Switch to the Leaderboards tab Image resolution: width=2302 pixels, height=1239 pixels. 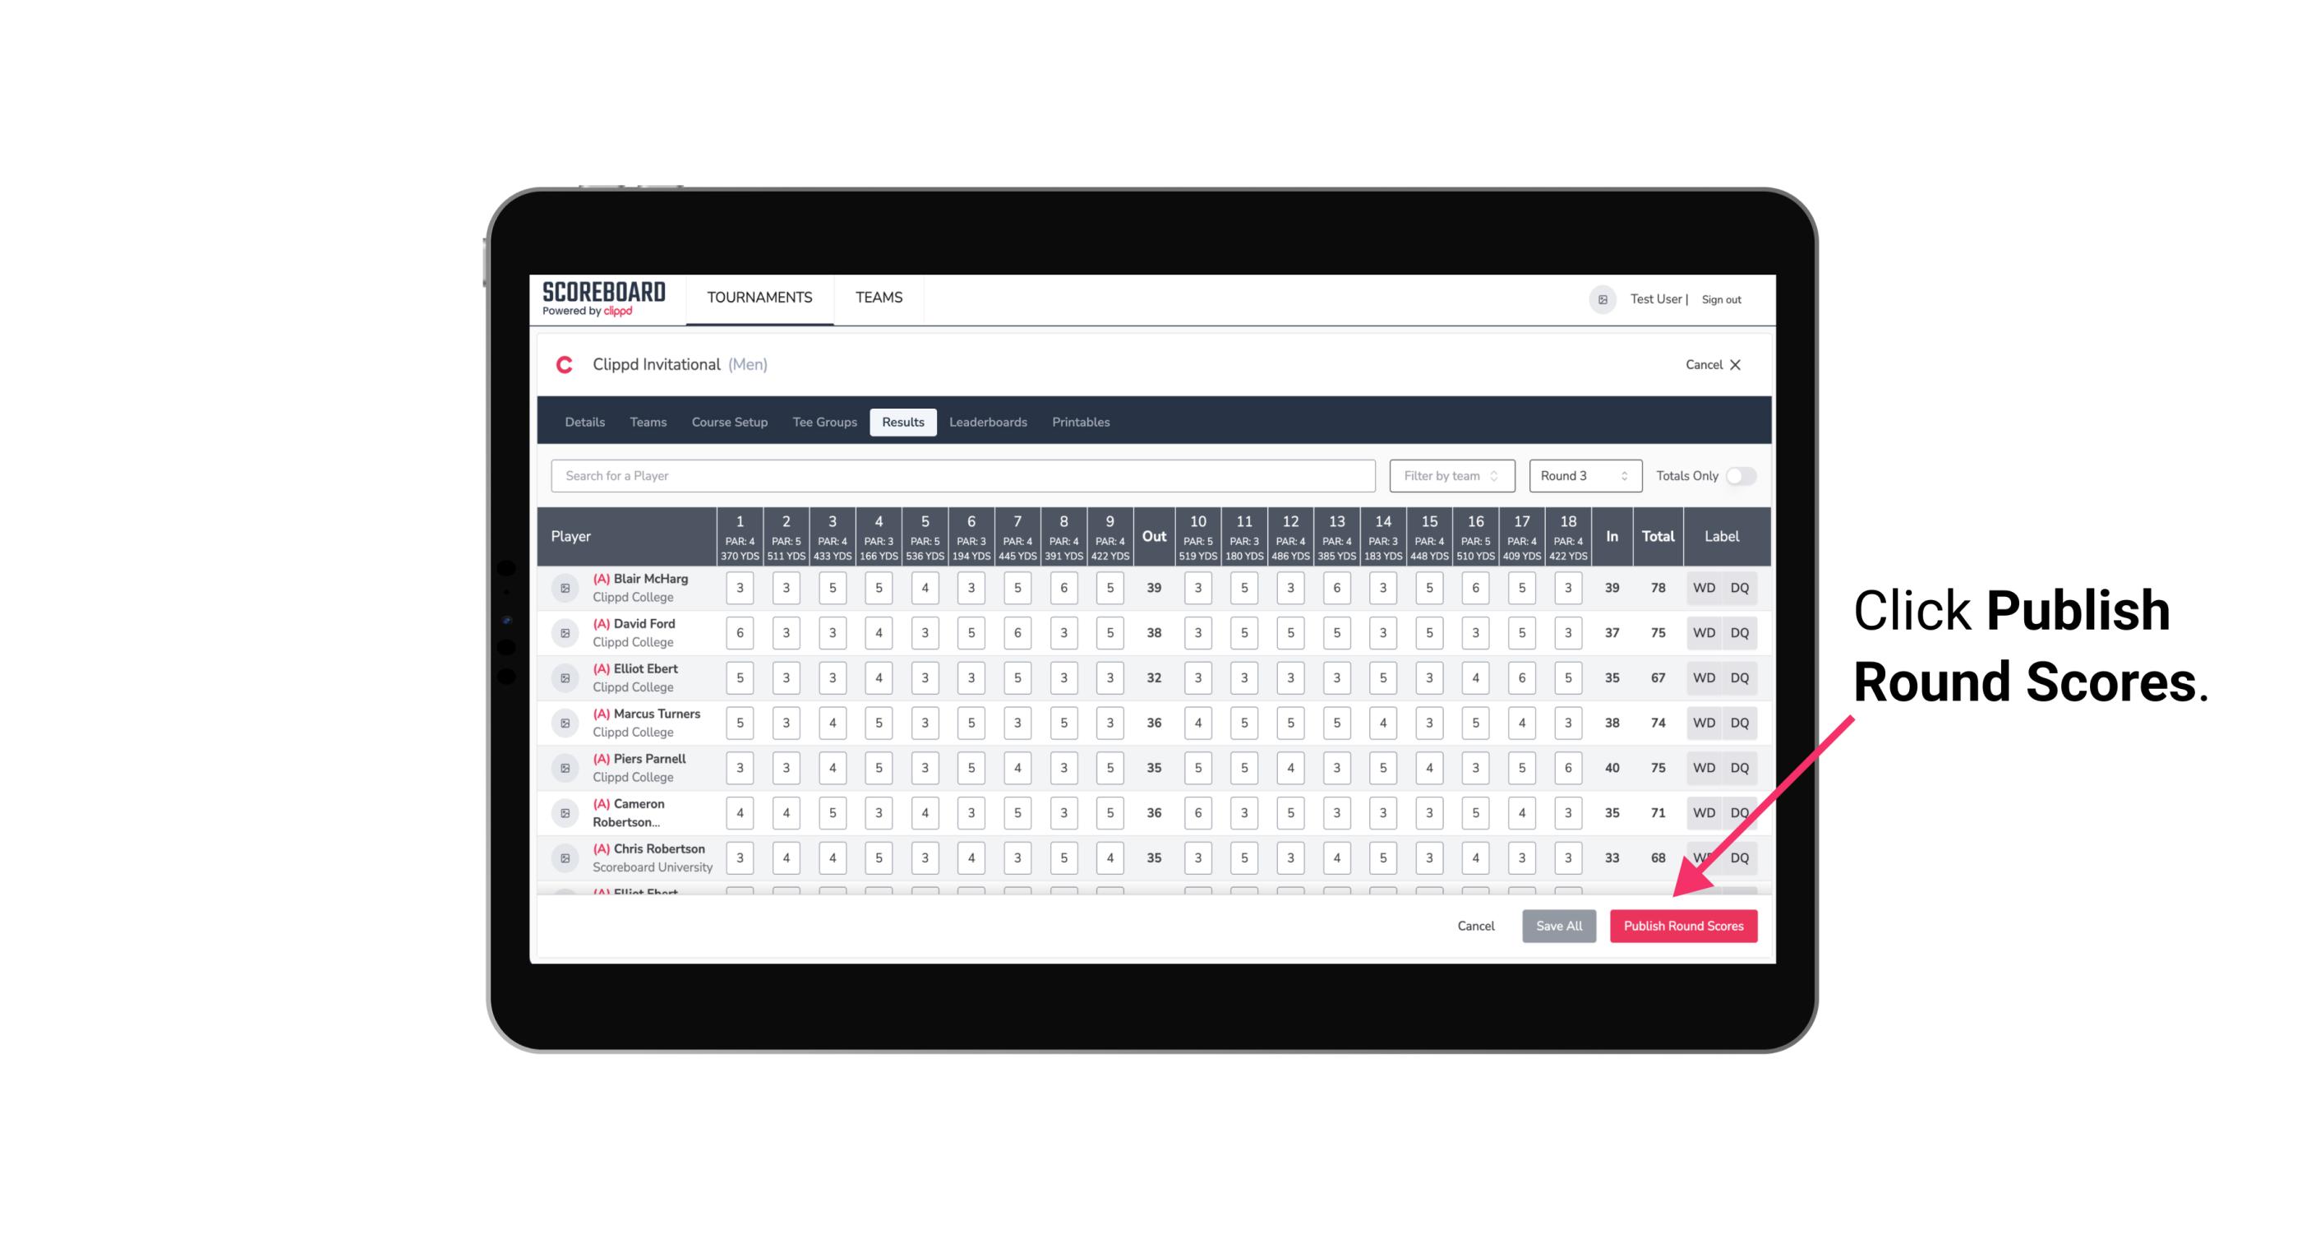[x=990, y=421]
